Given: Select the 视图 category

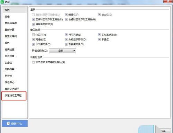Looking at the screenshot, I should 15,10.
